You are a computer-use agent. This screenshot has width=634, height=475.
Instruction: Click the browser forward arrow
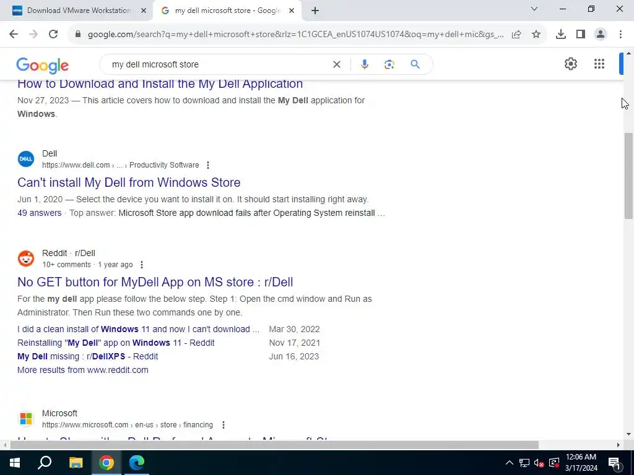click(33, 35)
